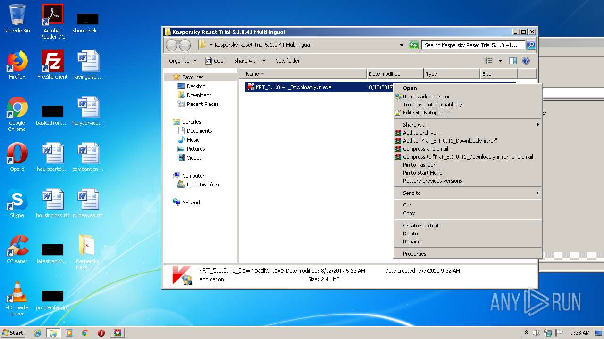Click Opera icon in taskbar
604x339 pixels.
point(101,333)
